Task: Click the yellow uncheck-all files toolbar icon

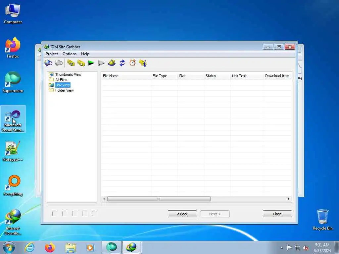Action: pyautogui.click(x=81, y=63)
